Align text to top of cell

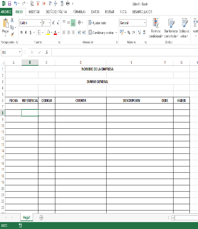click(x=64, y=22)
